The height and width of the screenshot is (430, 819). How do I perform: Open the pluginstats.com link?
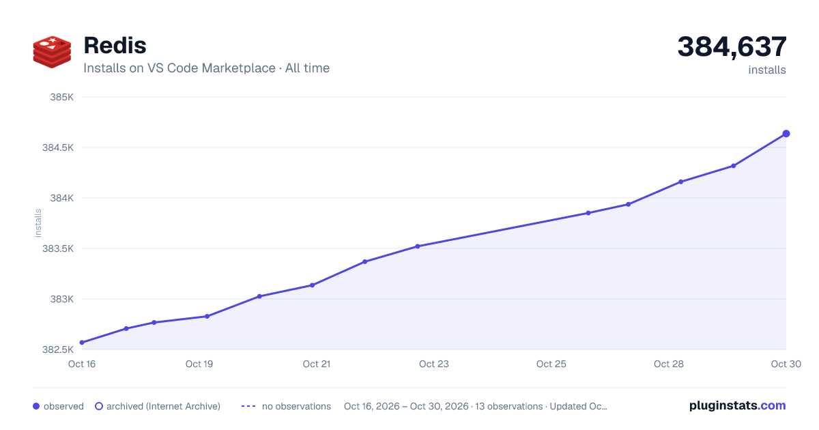[x=737, y=405]
